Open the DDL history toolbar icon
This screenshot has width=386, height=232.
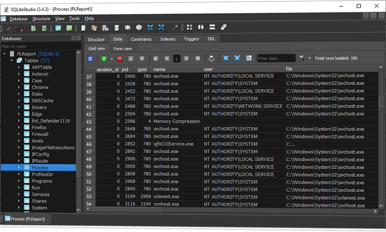coord(94,28)
